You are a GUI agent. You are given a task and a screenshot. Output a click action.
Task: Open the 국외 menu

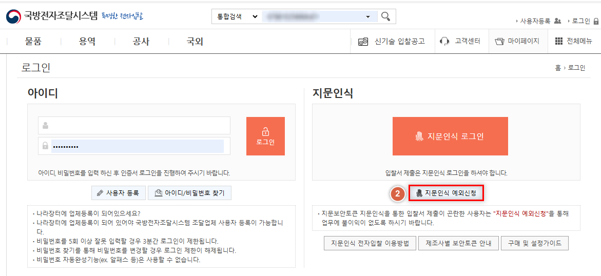point(195,42)
